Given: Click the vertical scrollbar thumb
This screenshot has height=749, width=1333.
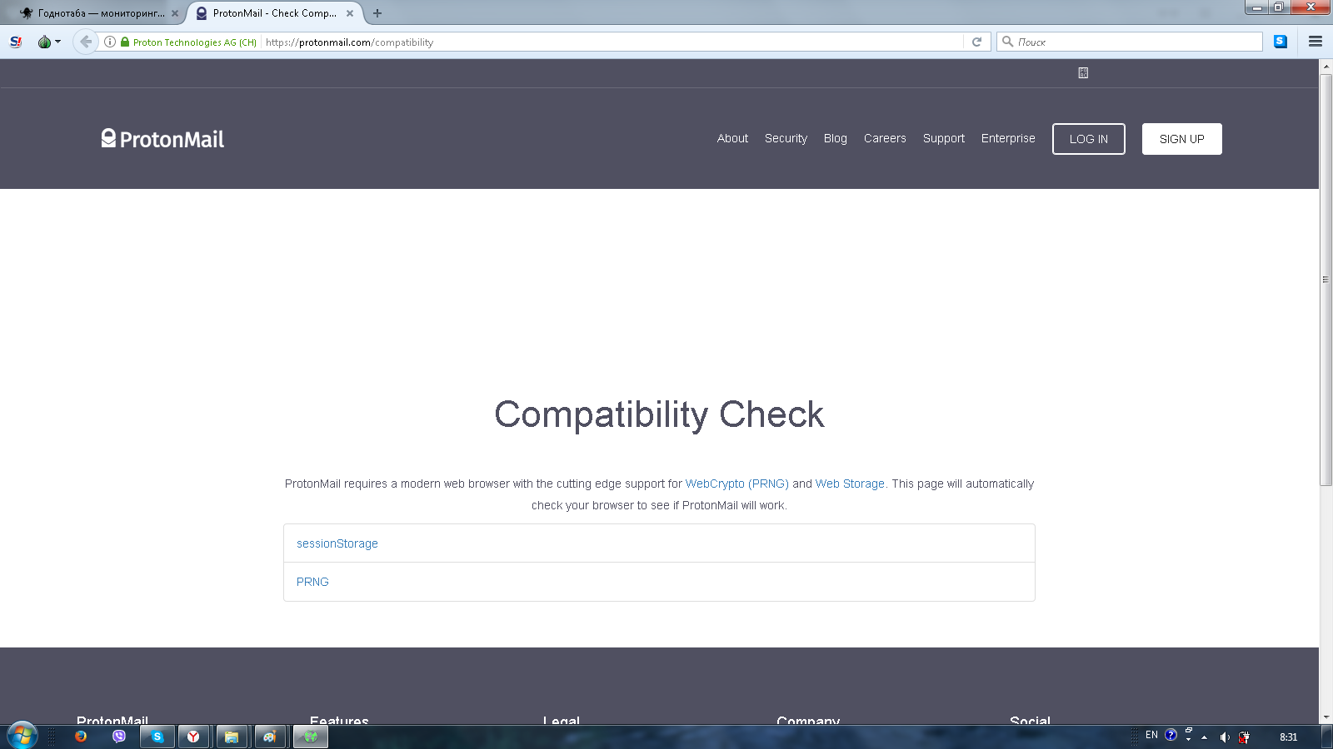Looking at the screenshot, I should [1326, 280].
